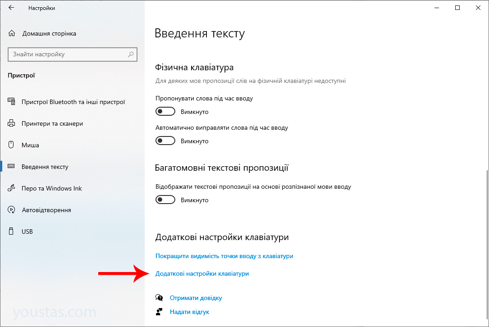The height and width of the screenshot is (327, 489).
Task: Click the back arrow in Settings header
Action: click(11, 8)
